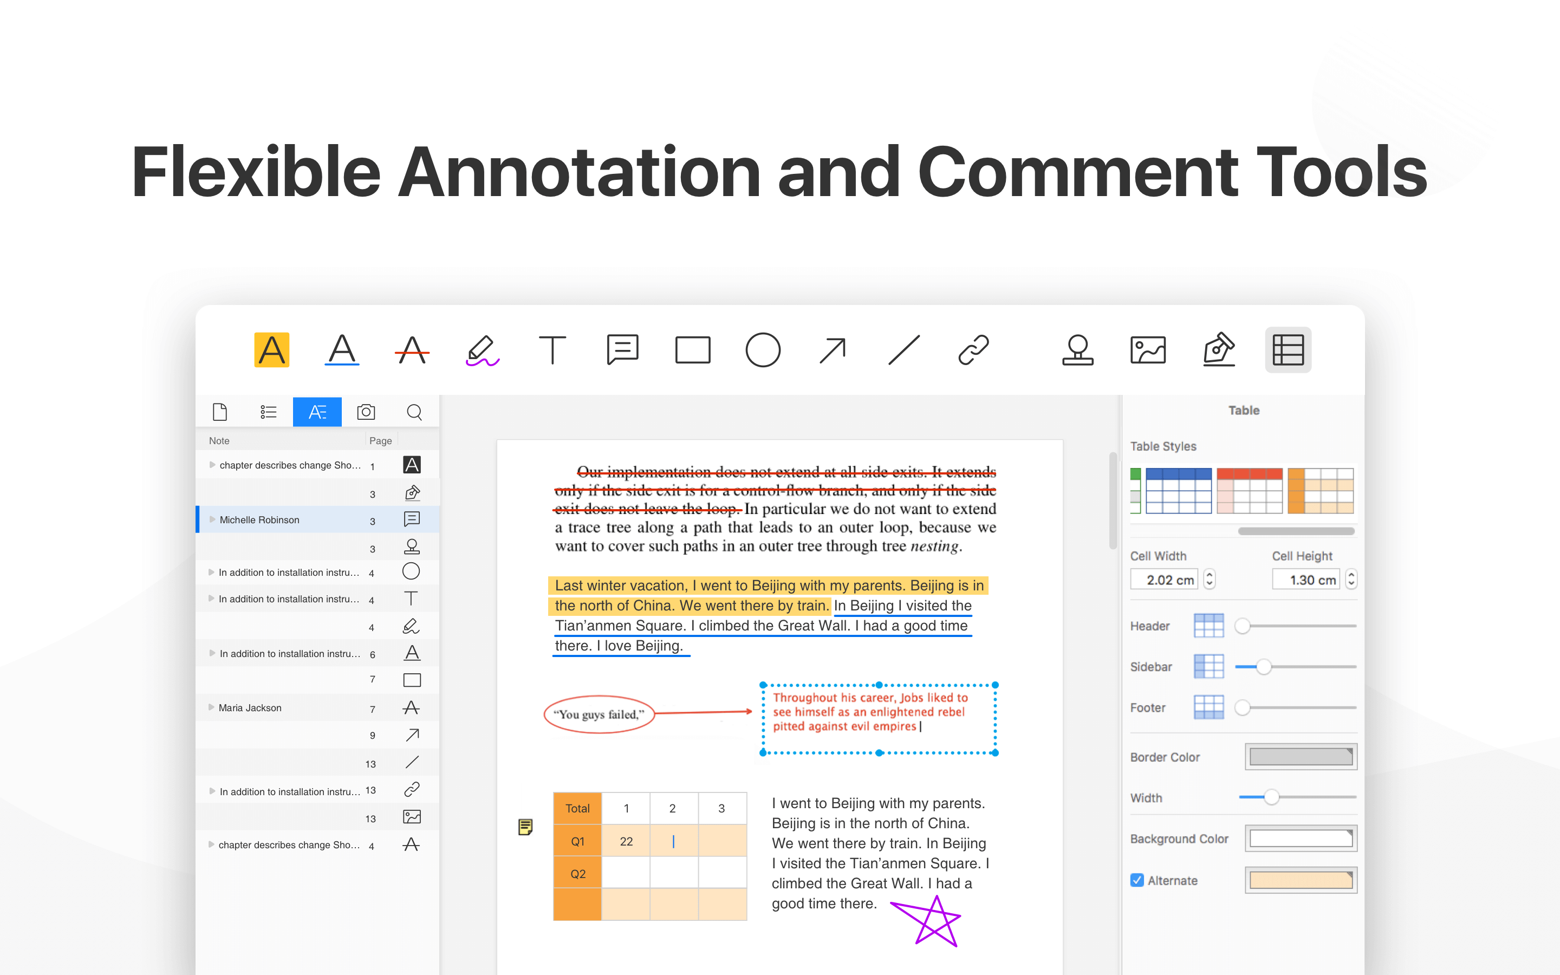Screen dimensions: 1560x975
Task: Expand the 'chapter describes change Sho...' note entry
Action: [216, 464]
